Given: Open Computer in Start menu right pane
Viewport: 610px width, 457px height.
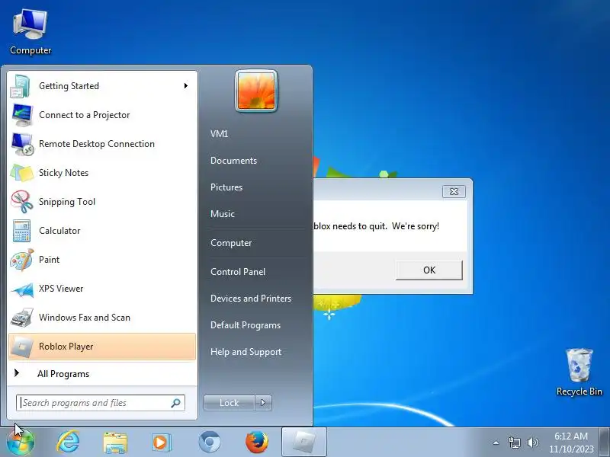Looking at the screenshot, I should pos(231,243).
